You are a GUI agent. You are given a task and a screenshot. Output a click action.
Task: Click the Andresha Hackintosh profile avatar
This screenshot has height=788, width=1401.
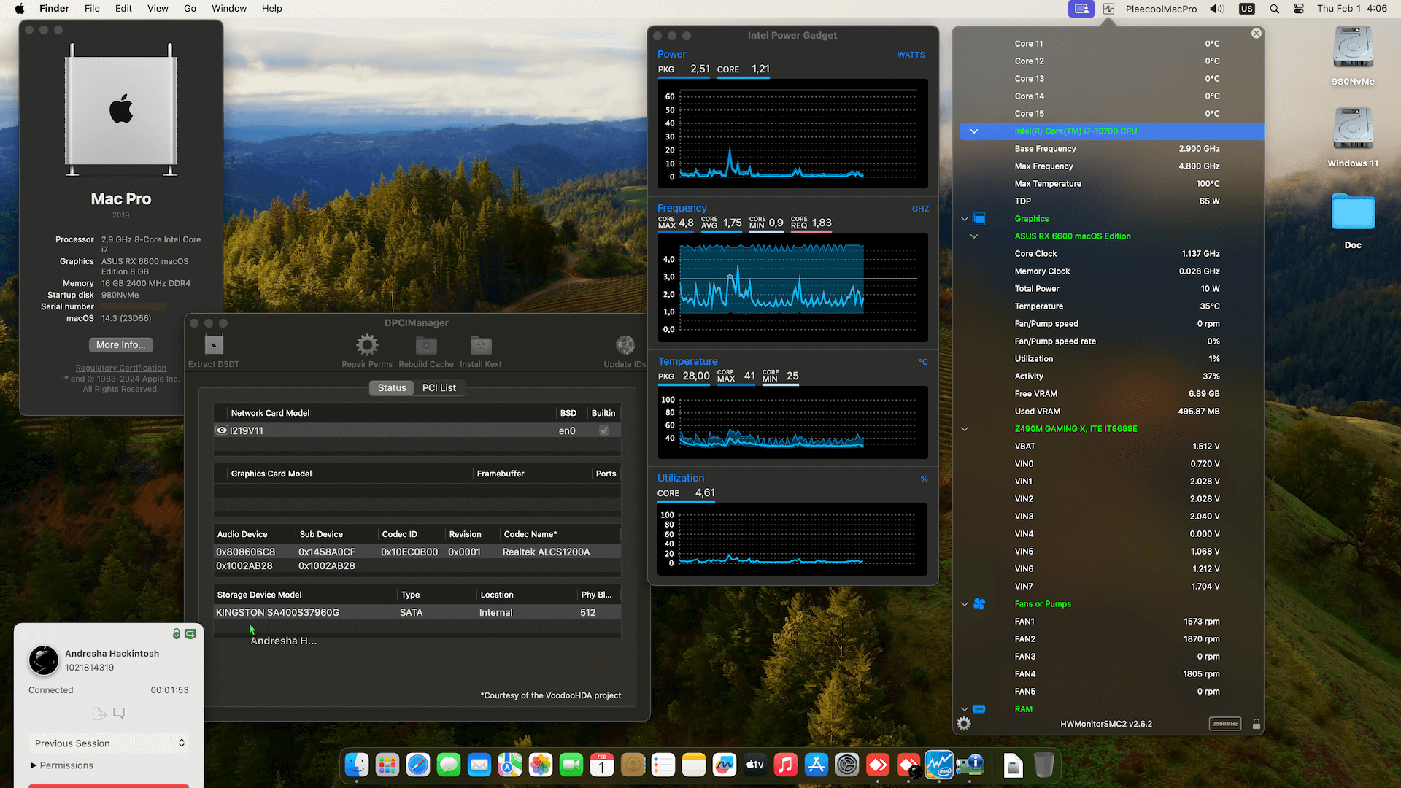[44, 660]
